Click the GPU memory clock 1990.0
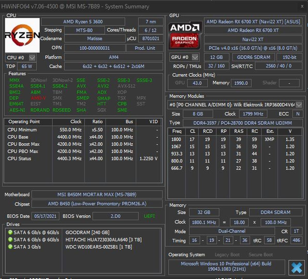The image size is (308, 279). tap(241, 83)
